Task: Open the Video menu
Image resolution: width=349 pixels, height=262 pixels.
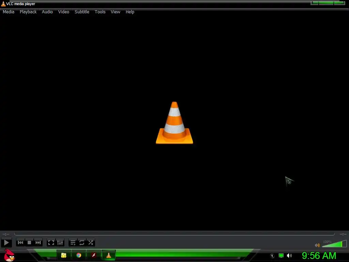Action: pyautogui.click(x=64, y=12)
